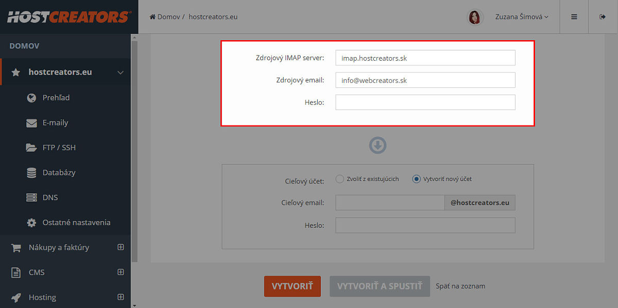618x308 pixels.
Task: Focus the Zdrojový email field
Action: [x=425, y=80]
